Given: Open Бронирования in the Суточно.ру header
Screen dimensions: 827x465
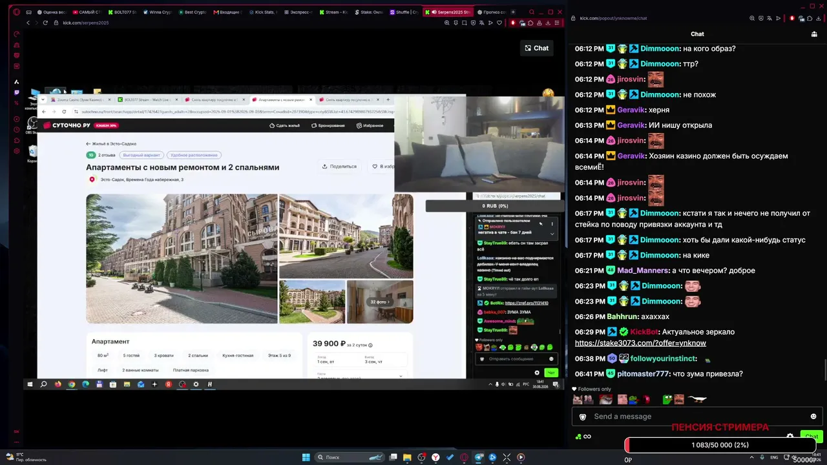Looking at the screenshot, I should tap(328, 125).
